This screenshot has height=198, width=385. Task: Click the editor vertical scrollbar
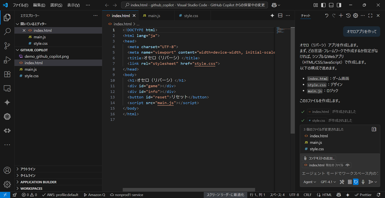click(293, 79)
